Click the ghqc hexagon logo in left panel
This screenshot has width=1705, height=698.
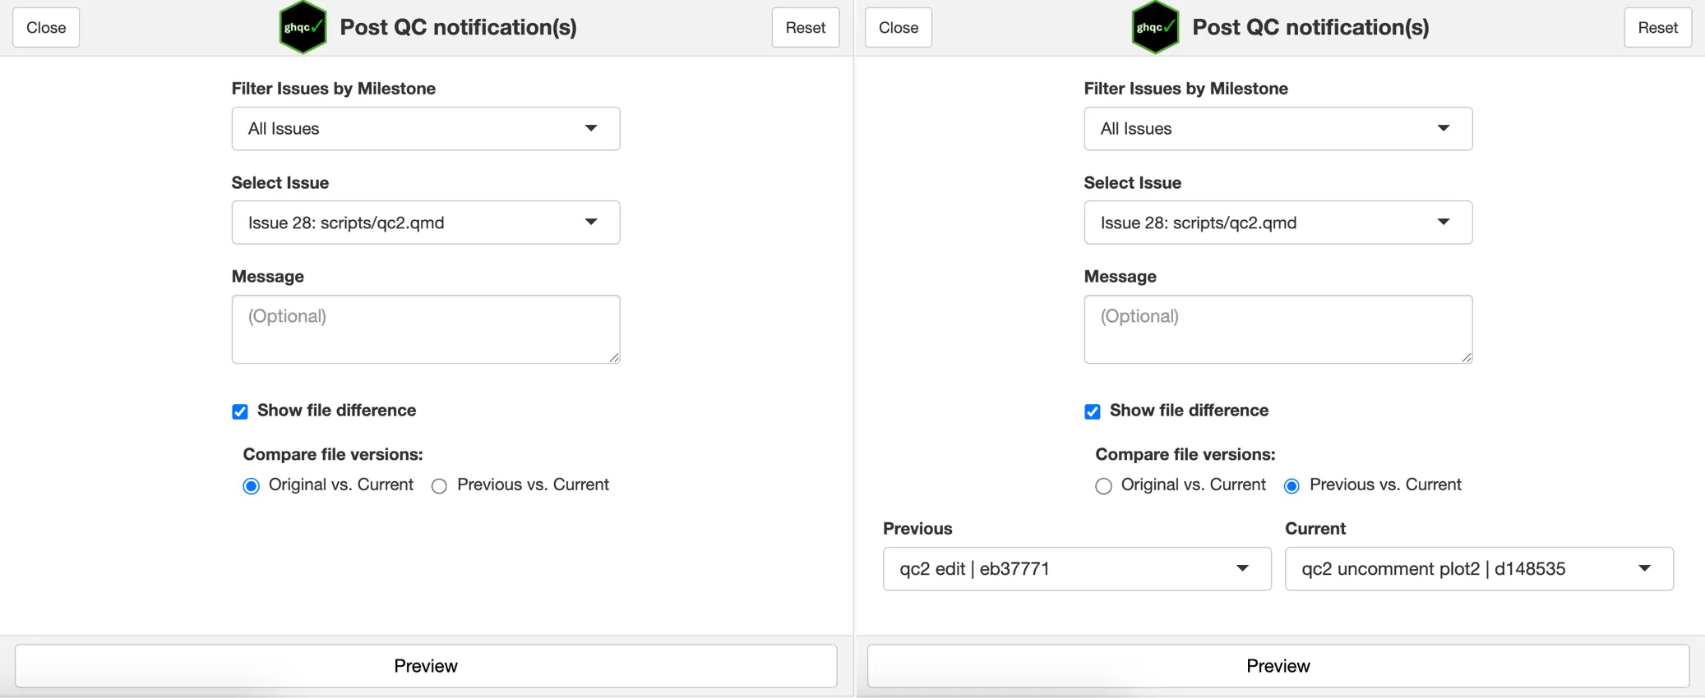click(303, 27)
